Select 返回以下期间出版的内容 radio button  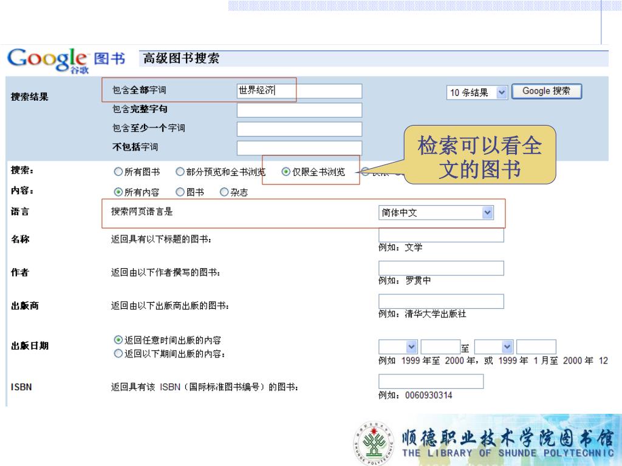(118, 353)
